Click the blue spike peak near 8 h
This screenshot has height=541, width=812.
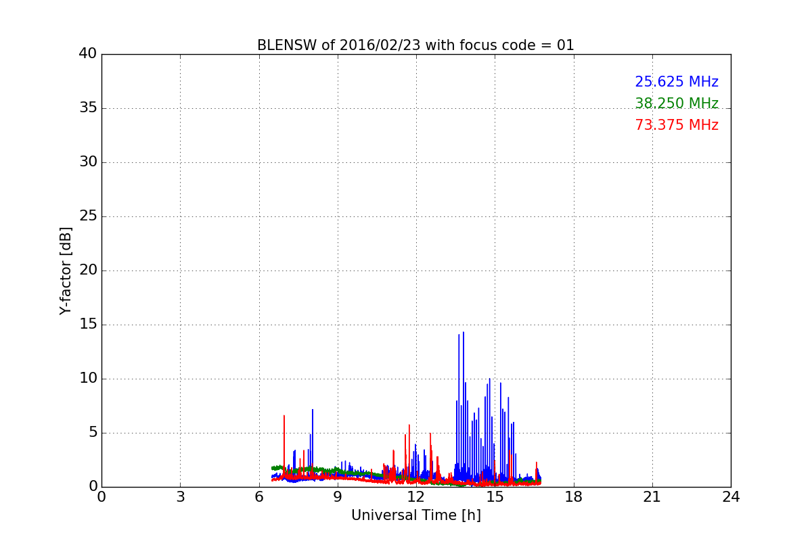coord(313,410)
